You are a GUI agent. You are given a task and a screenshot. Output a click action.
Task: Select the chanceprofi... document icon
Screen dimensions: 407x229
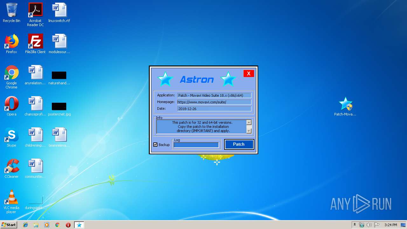[x=35, y=106]
